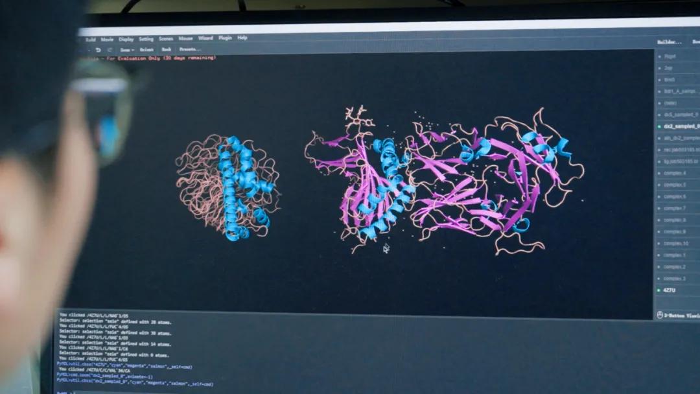Select the 4Z7U object name
Screen dimensions: 700x394
click(669, 290)
